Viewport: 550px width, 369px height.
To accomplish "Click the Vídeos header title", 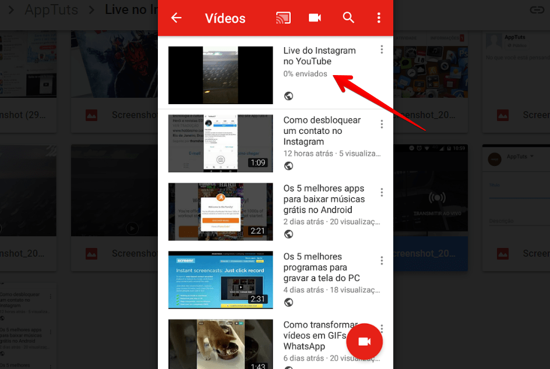I will (225, 18).
